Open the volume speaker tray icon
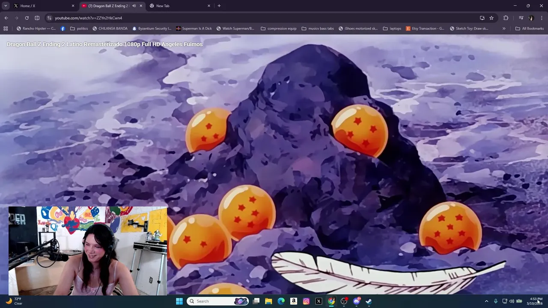 [512, 301]
